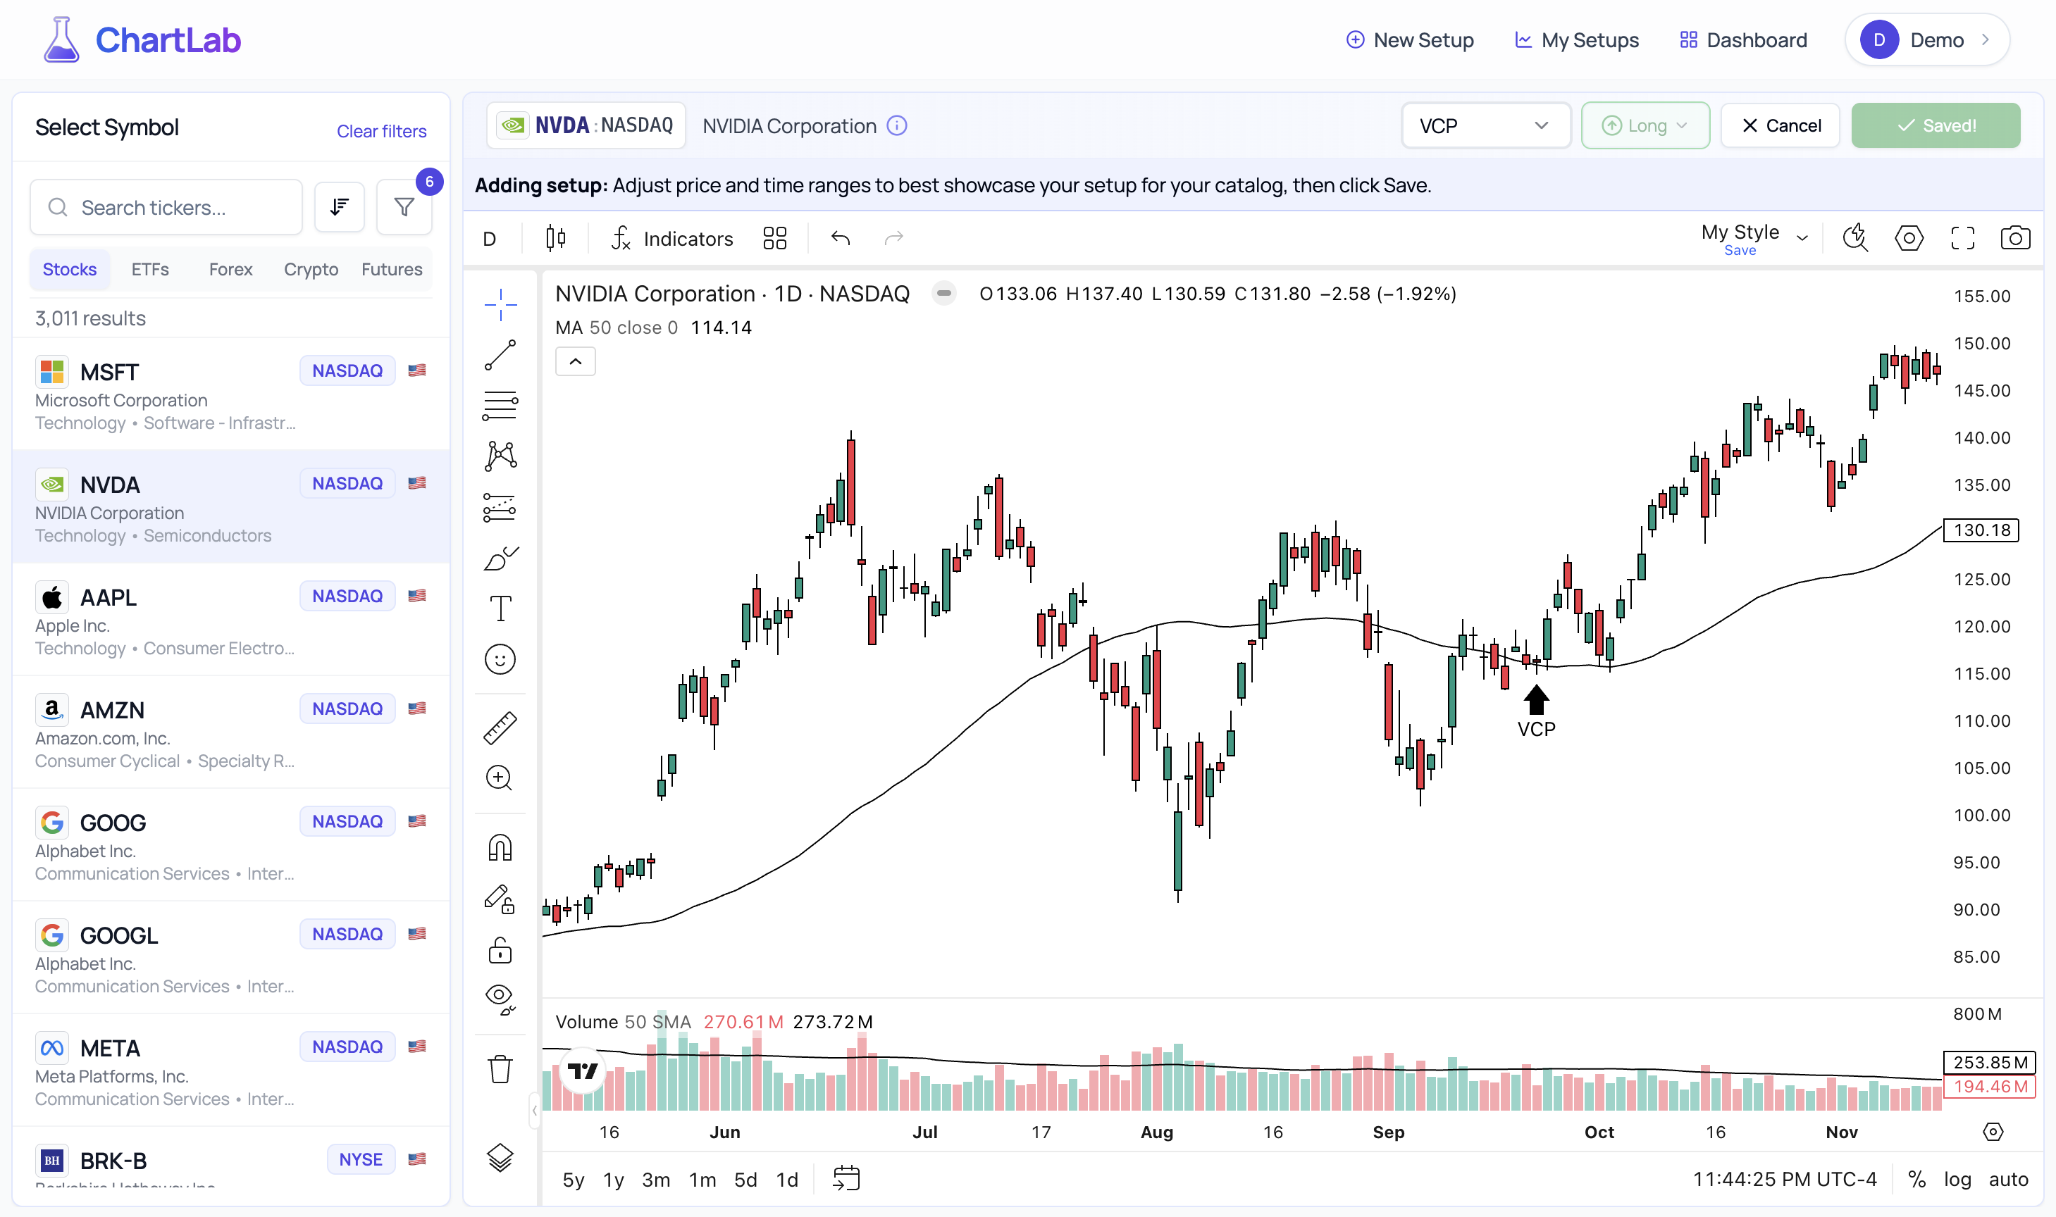Toggle log scale mode
This screenshot has width=2056, height=1217.
(x=1957, y=1179)
